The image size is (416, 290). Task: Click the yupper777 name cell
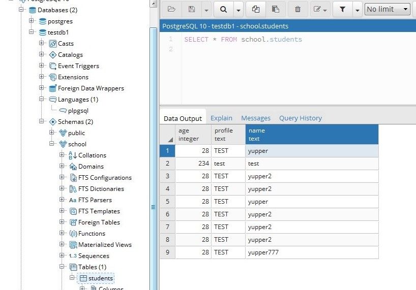tap(312, 252)
